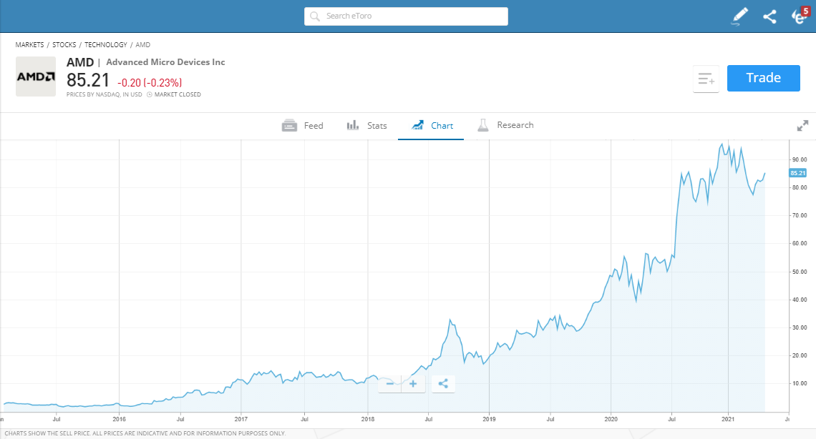816x439 pixels.
Task: Click the pencil write-post icon
Action: (739, 16)
